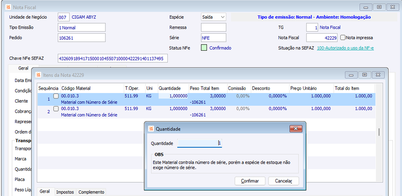The height and width of the screenshot is (196, 402).
Task: Click the Itens da Nota 42229 window icon
Action: point(39,75)
